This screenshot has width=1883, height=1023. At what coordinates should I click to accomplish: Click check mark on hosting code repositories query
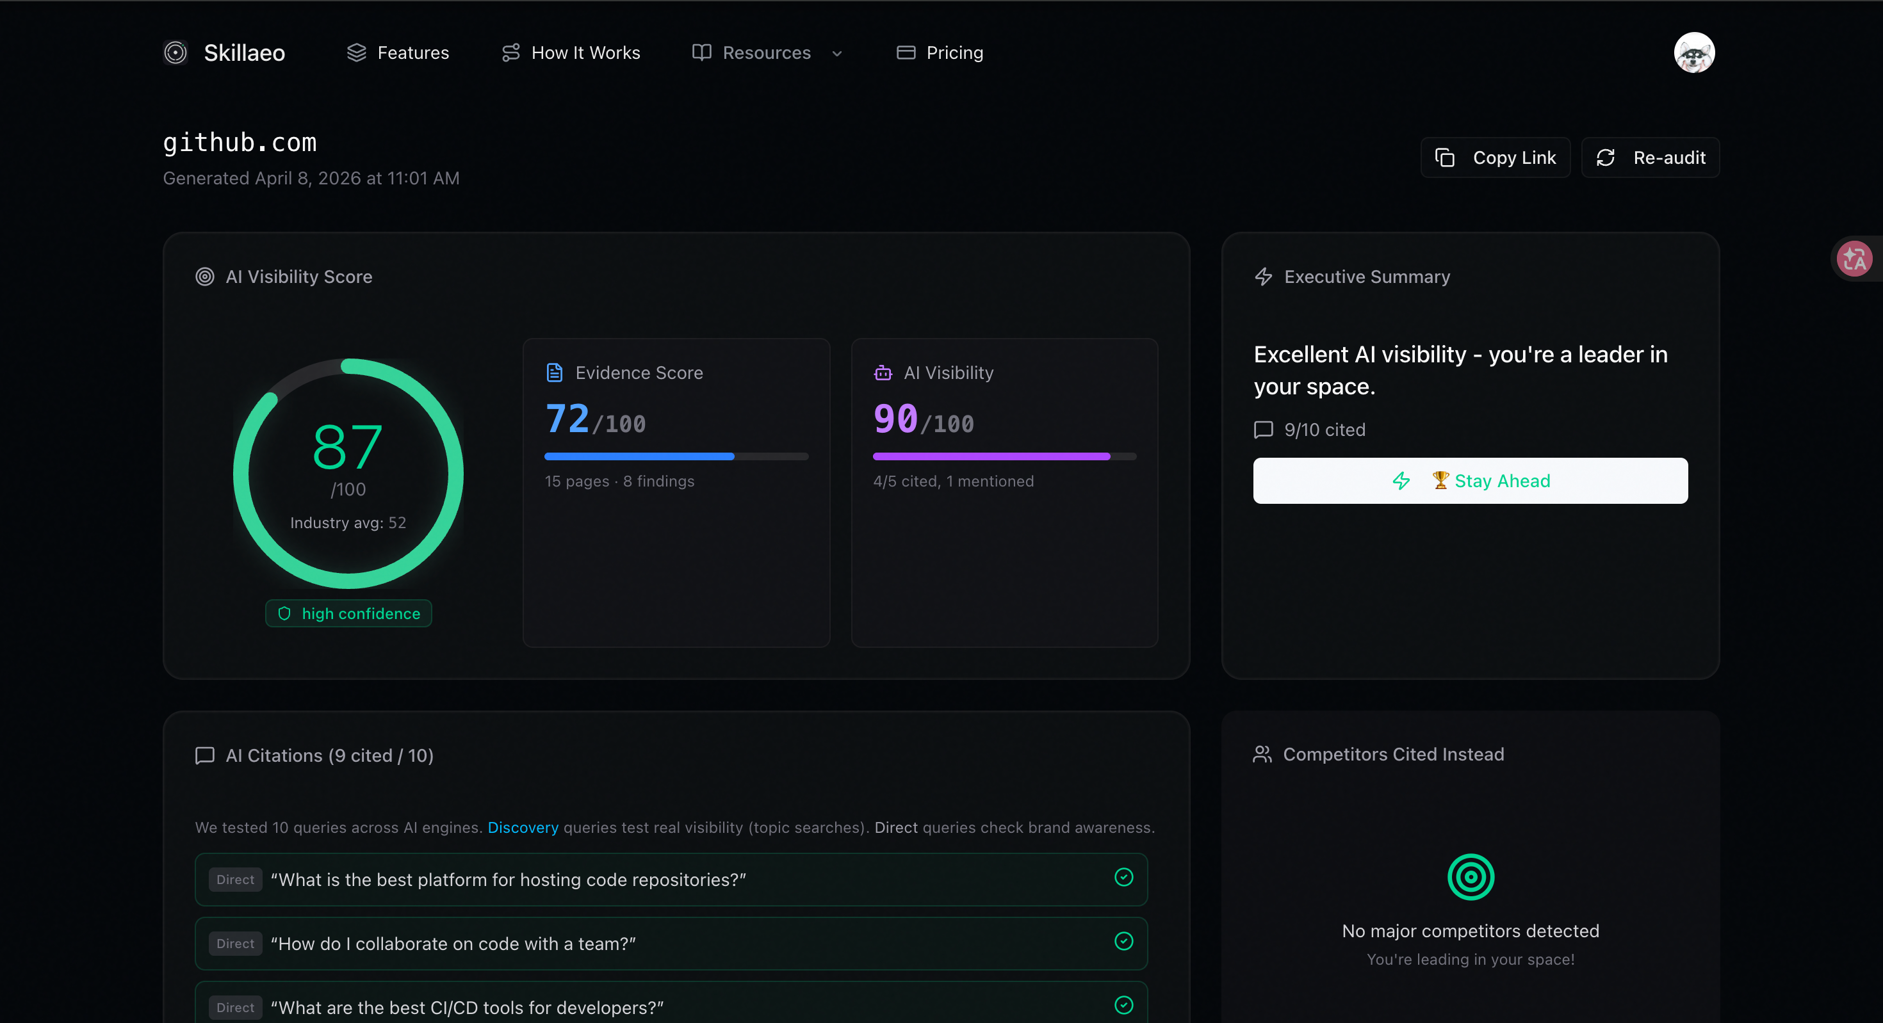coord(1123,878)
